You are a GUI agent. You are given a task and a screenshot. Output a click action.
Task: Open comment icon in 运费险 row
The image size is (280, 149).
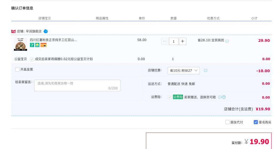click(x=220, y=97)
